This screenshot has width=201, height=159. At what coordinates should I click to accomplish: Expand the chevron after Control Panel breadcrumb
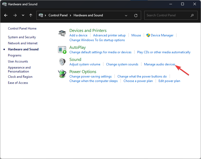click(x=71, y=15)
